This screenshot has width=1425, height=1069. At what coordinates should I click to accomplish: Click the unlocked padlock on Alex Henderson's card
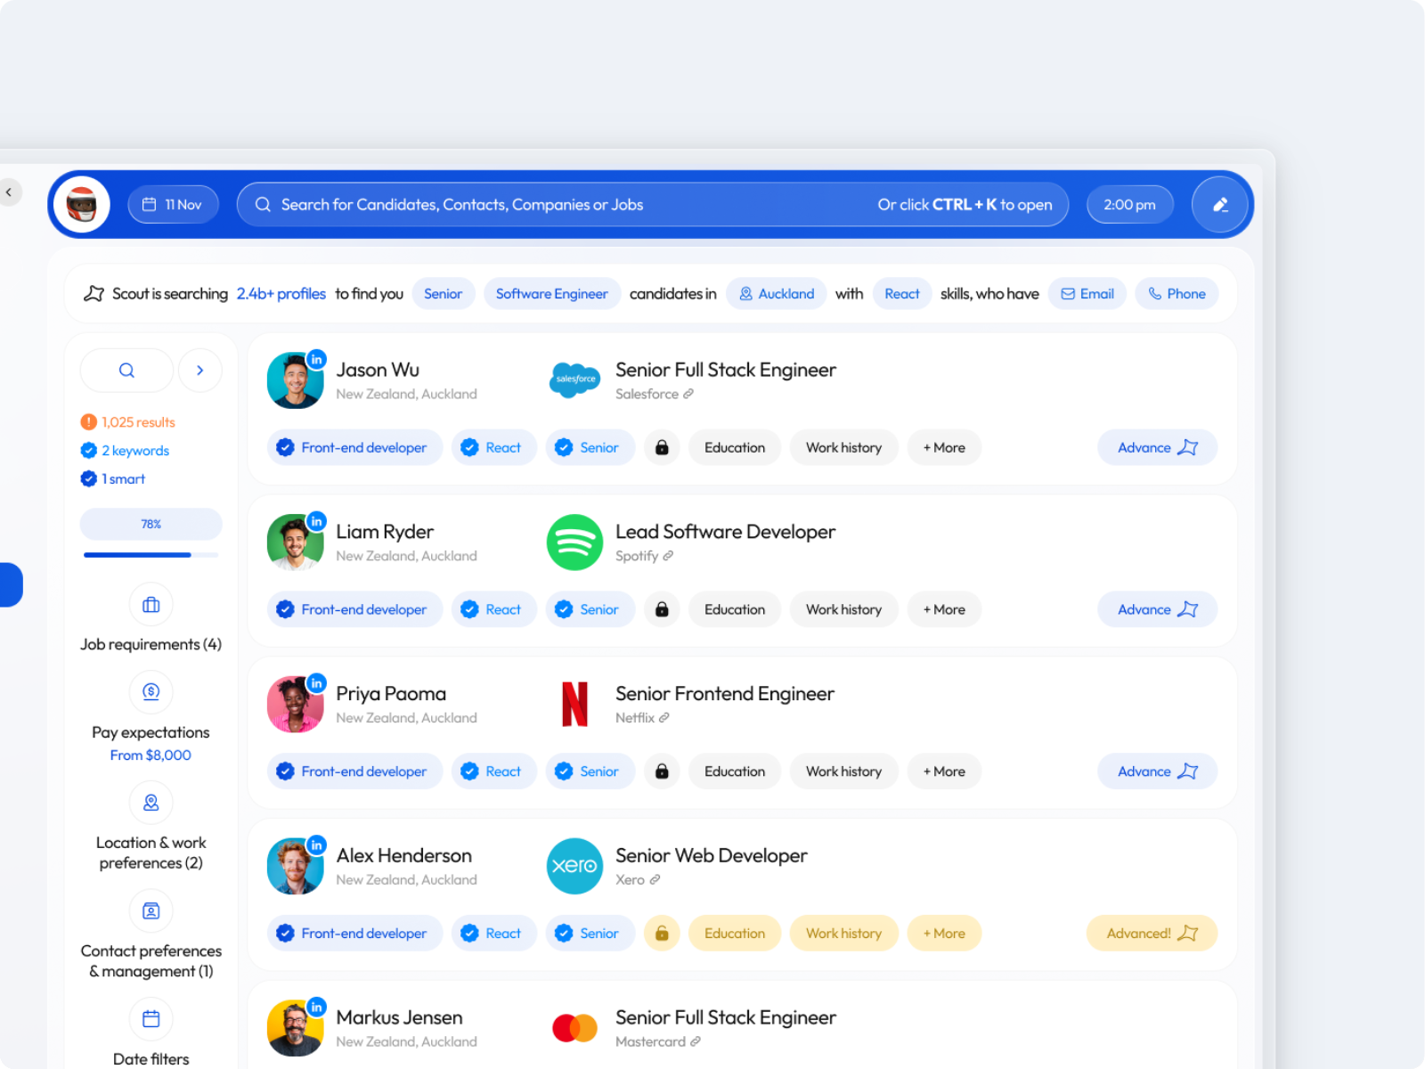click(x=662, y=934)
